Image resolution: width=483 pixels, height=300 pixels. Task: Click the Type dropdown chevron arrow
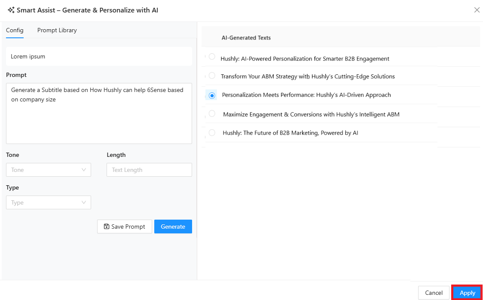[x=83, y=202]
